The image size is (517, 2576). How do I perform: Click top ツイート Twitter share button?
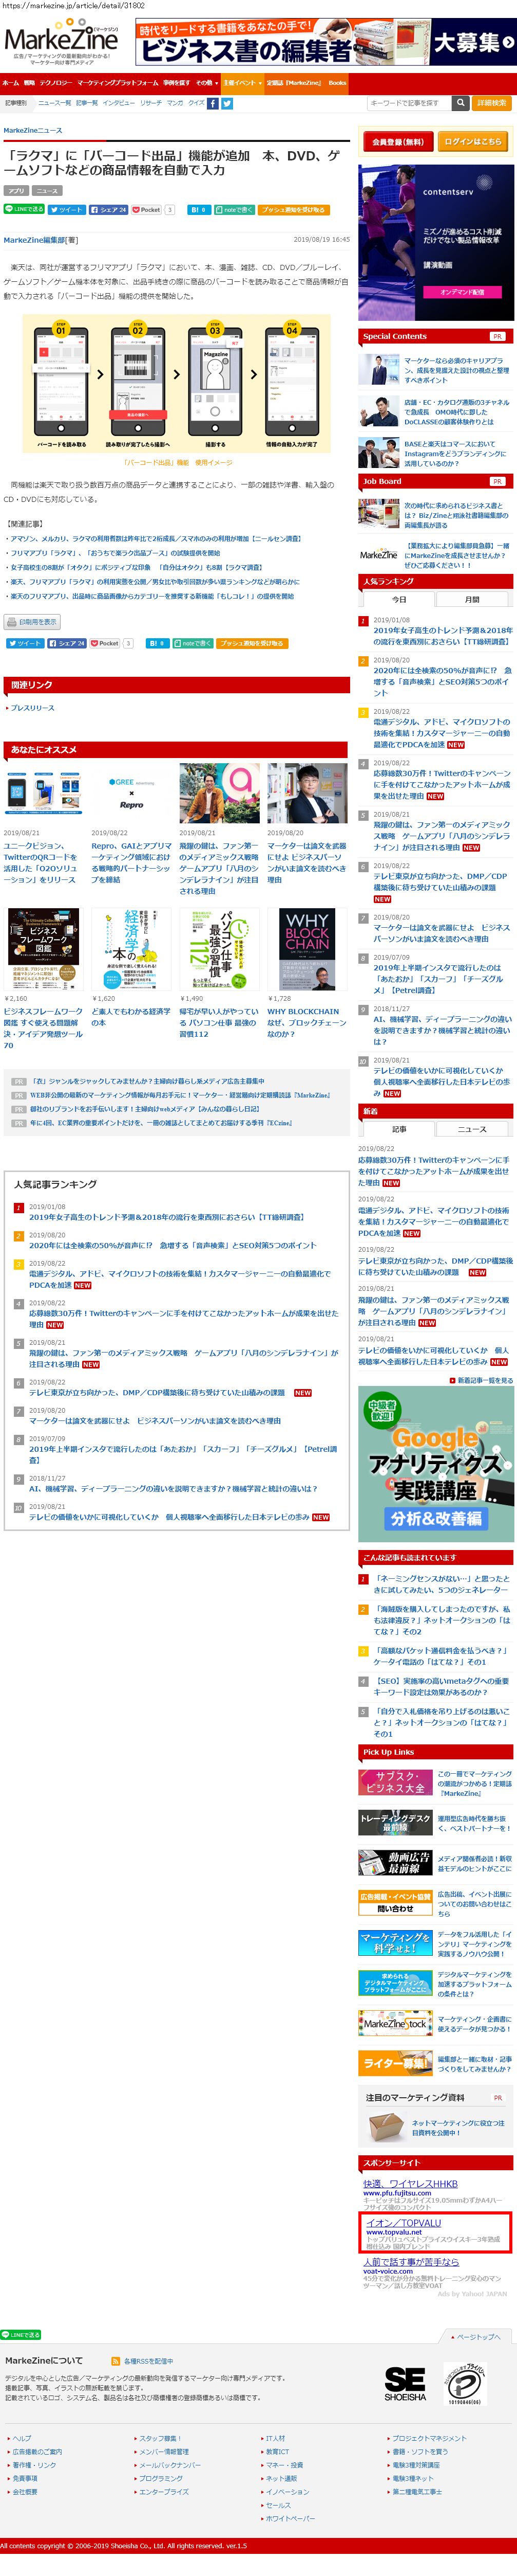click(x=67, y=210)
